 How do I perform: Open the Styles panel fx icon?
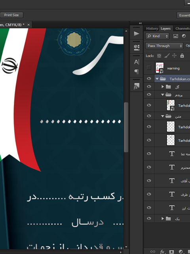136,86
